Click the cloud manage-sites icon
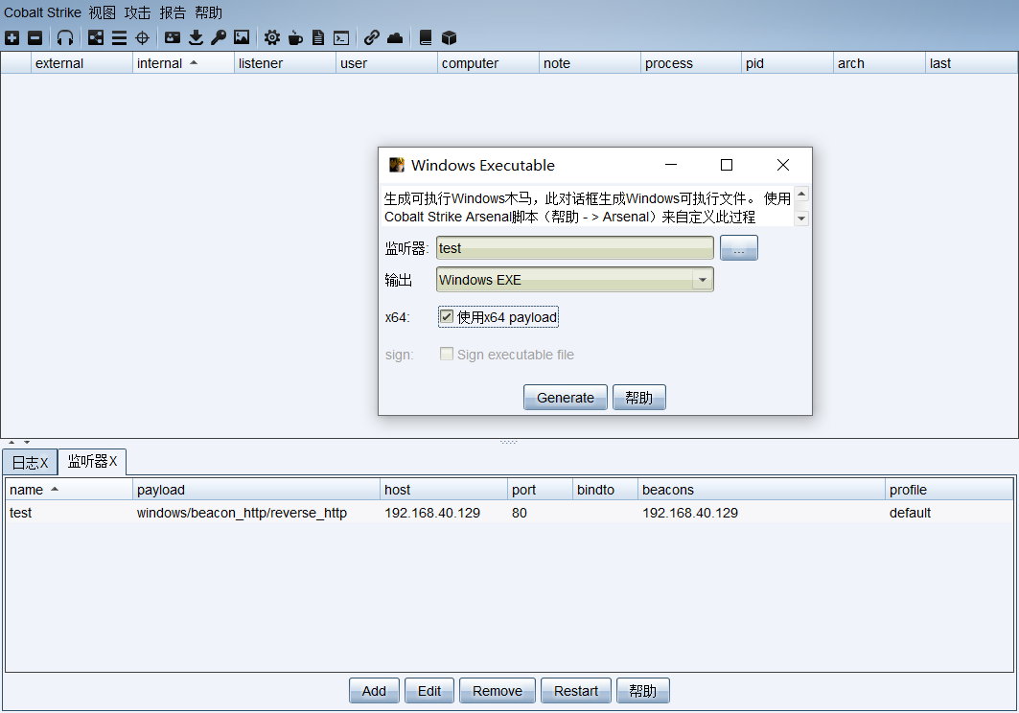Viewport: 1019px width, 713px height. (395, 37)
